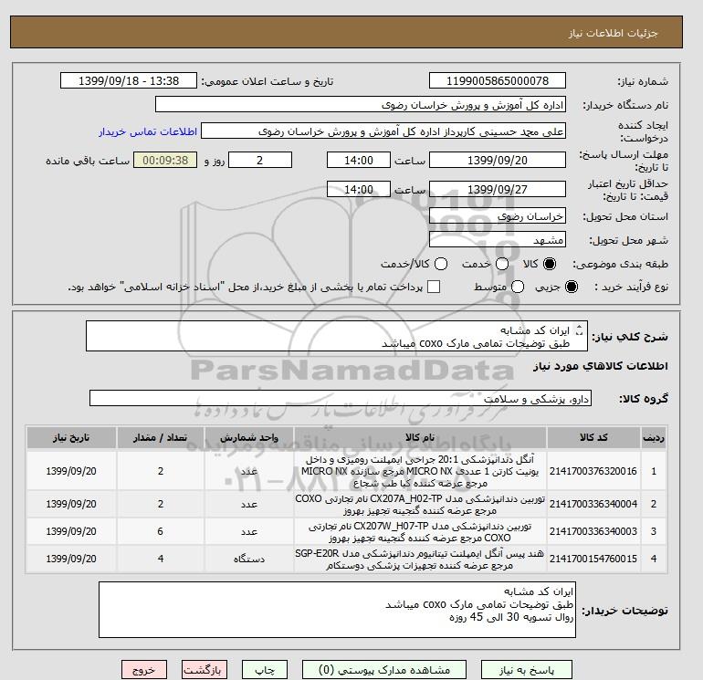This screenshot has width=703, height=680.
Task: Click the خروج button
Action: click(144, 670)
